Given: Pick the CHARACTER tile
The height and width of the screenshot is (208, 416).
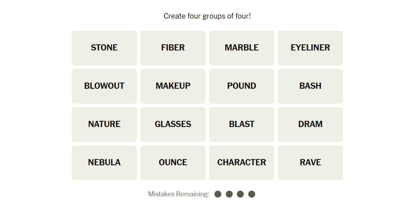Looking at the screenshot, I should (x=242, y=163).
